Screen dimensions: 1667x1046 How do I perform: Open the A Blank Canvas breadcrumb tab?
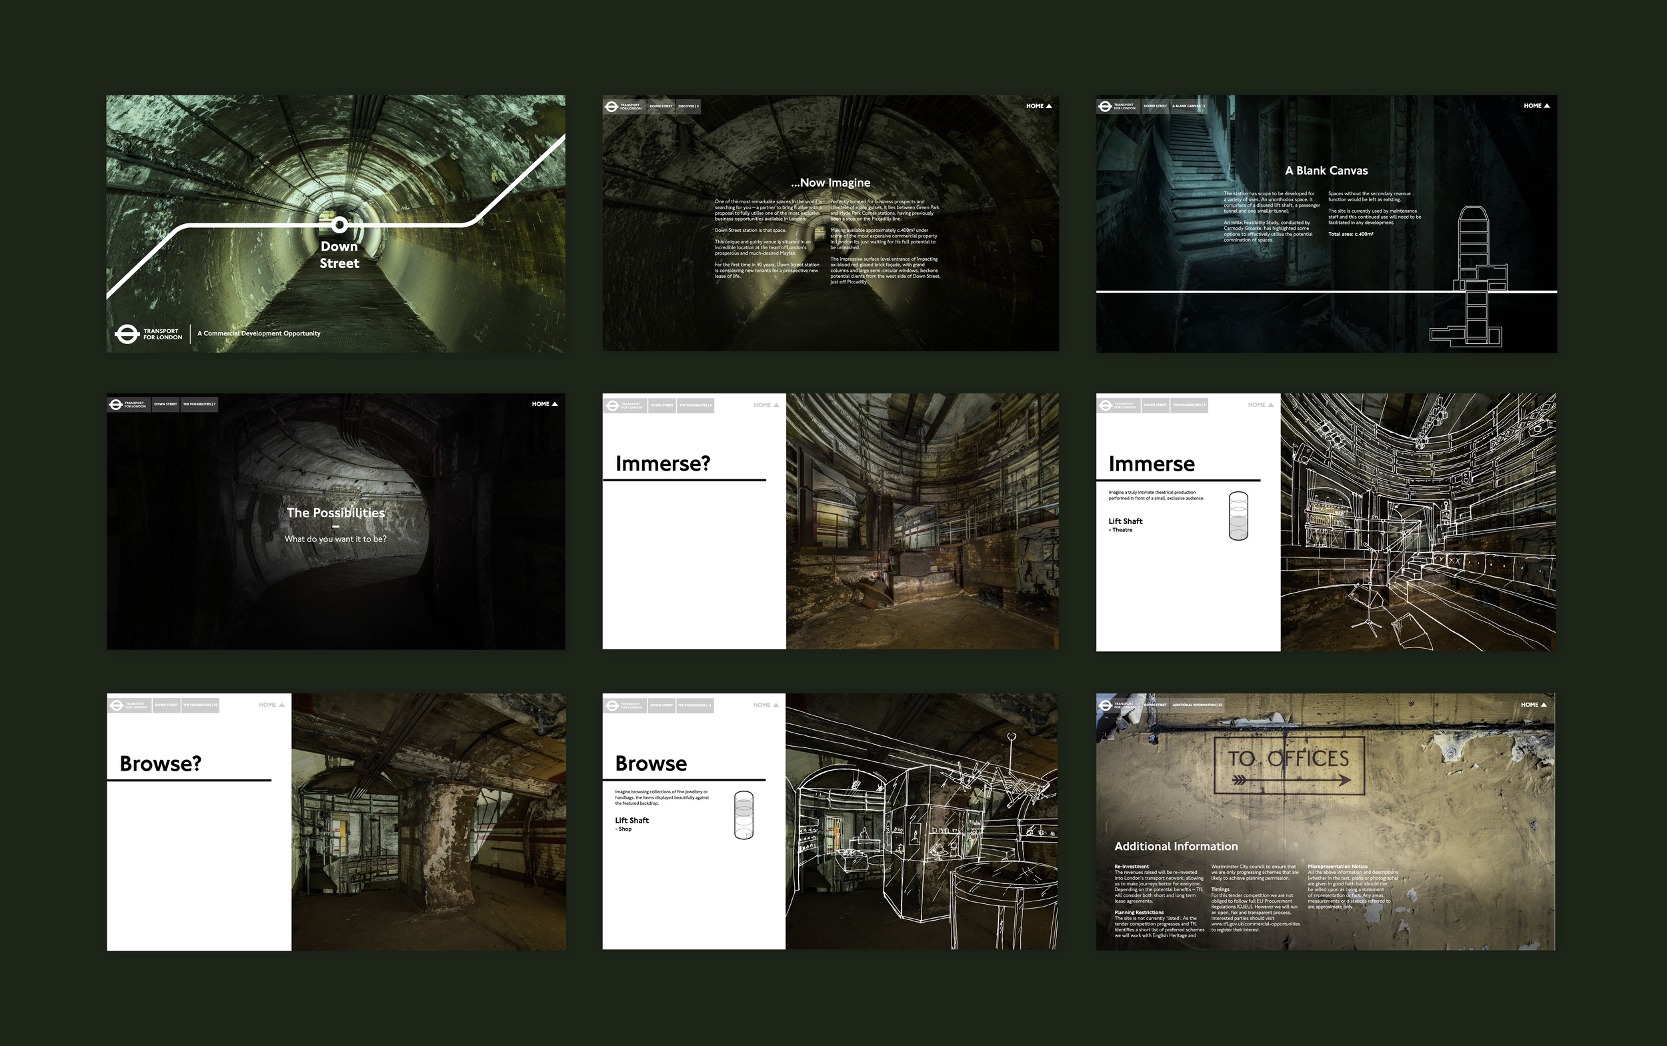pos(1188,107)
